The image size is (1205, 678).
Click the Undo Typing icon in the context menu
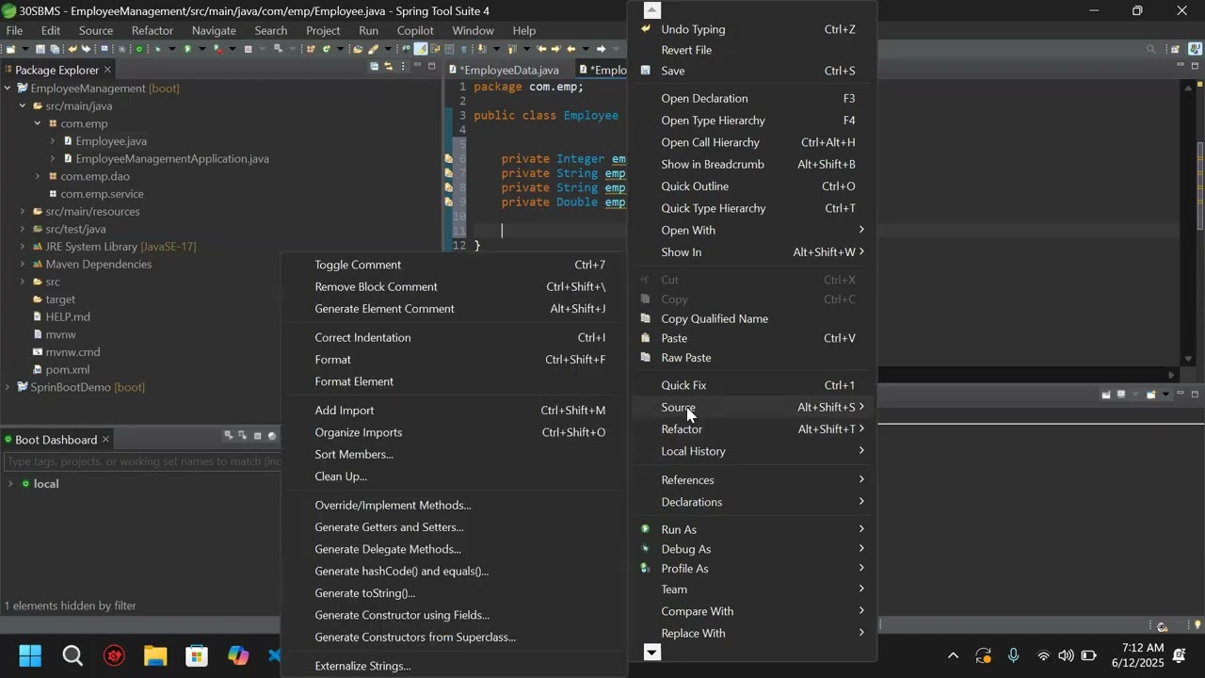(646, 29)
